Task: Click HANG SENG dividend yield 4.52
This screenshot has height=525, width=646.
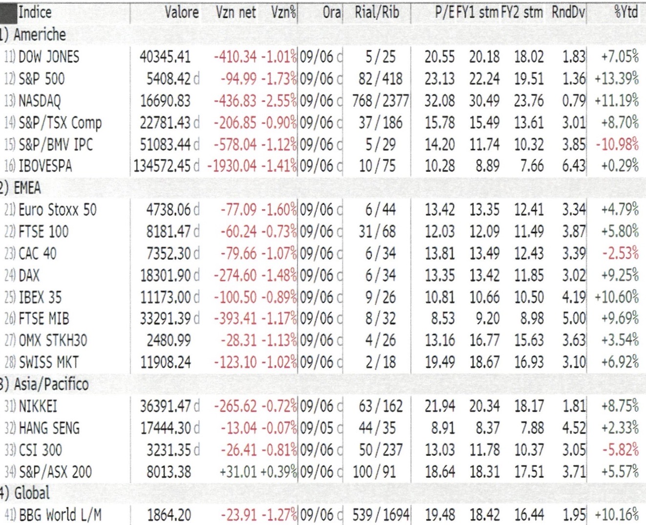Action: pos(573,428)
